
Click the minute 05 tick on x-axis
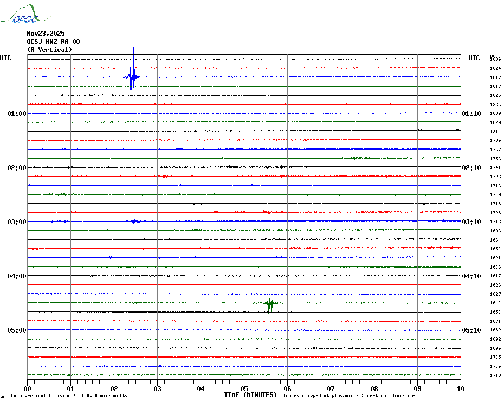(244, 388)
